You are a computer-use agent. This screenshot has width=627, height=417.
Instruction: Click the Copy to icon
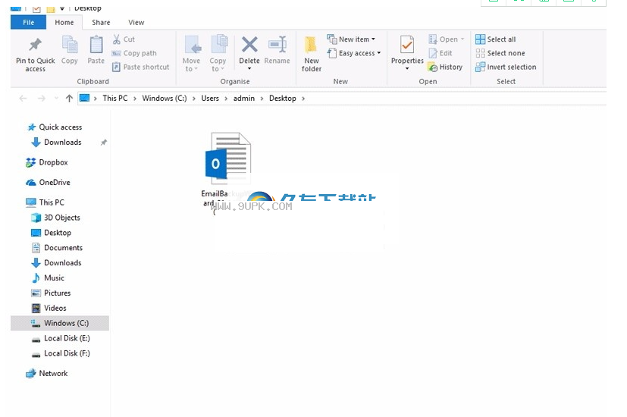(x=219, y=45)
